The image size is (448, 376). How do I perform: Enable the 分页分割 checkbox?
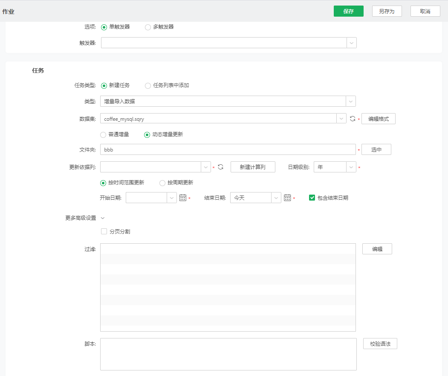104,231
